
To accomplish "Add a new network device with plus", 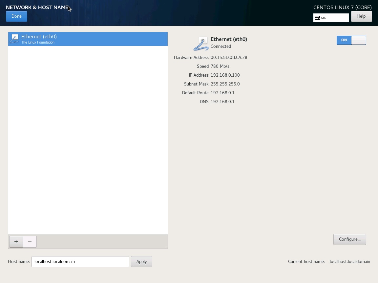I will 16,242.
